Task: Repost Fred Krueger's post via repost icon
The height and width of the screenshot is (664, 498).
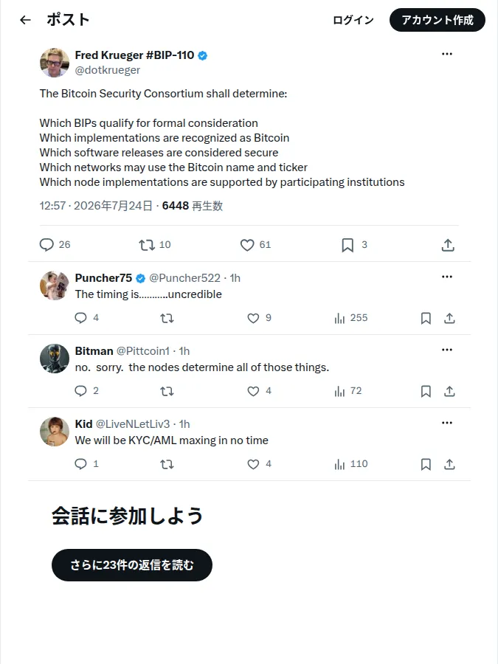Action: coord(147,245)
